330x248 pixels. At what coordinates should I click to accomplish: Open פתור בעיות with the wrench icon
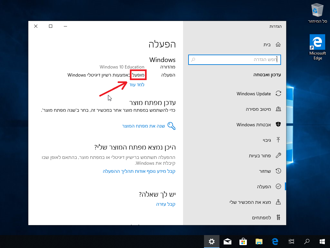[x=278, y=155]
